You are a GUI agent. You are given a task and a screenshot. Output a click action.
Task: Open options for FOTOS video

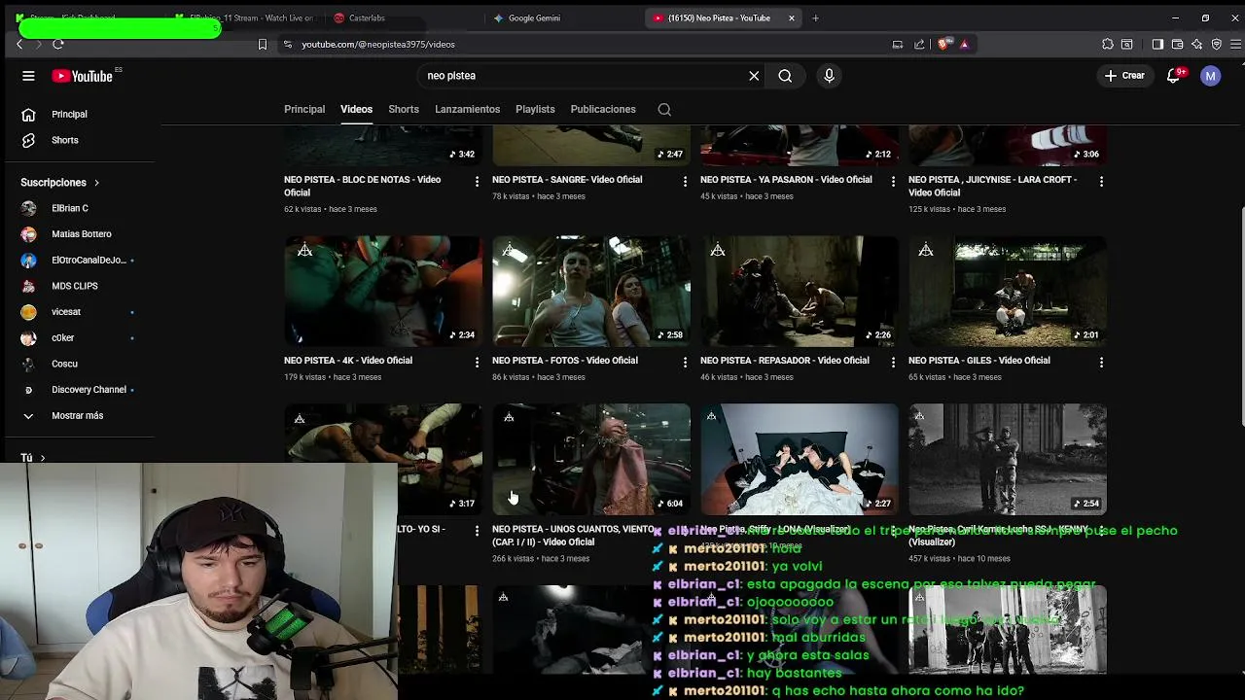tap(685, 362)
